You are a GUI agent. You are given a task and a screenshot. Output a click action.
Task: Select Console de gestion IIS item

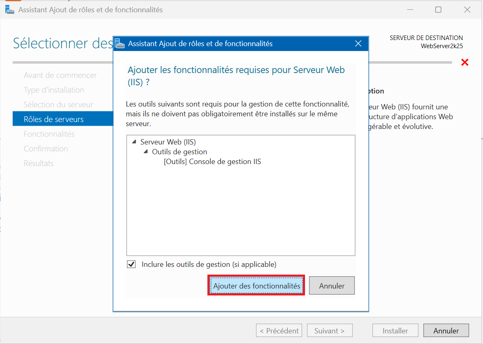tap(212, 162)
